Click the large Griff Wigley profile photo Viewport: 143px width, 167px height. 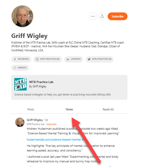[x=22, y=16]
